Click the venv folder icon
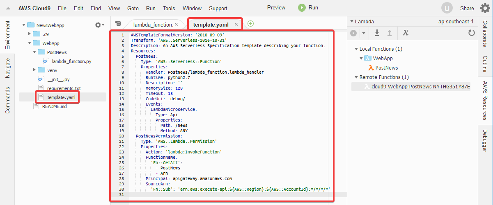This screenshot has height=205, width=493. [41, 70]
